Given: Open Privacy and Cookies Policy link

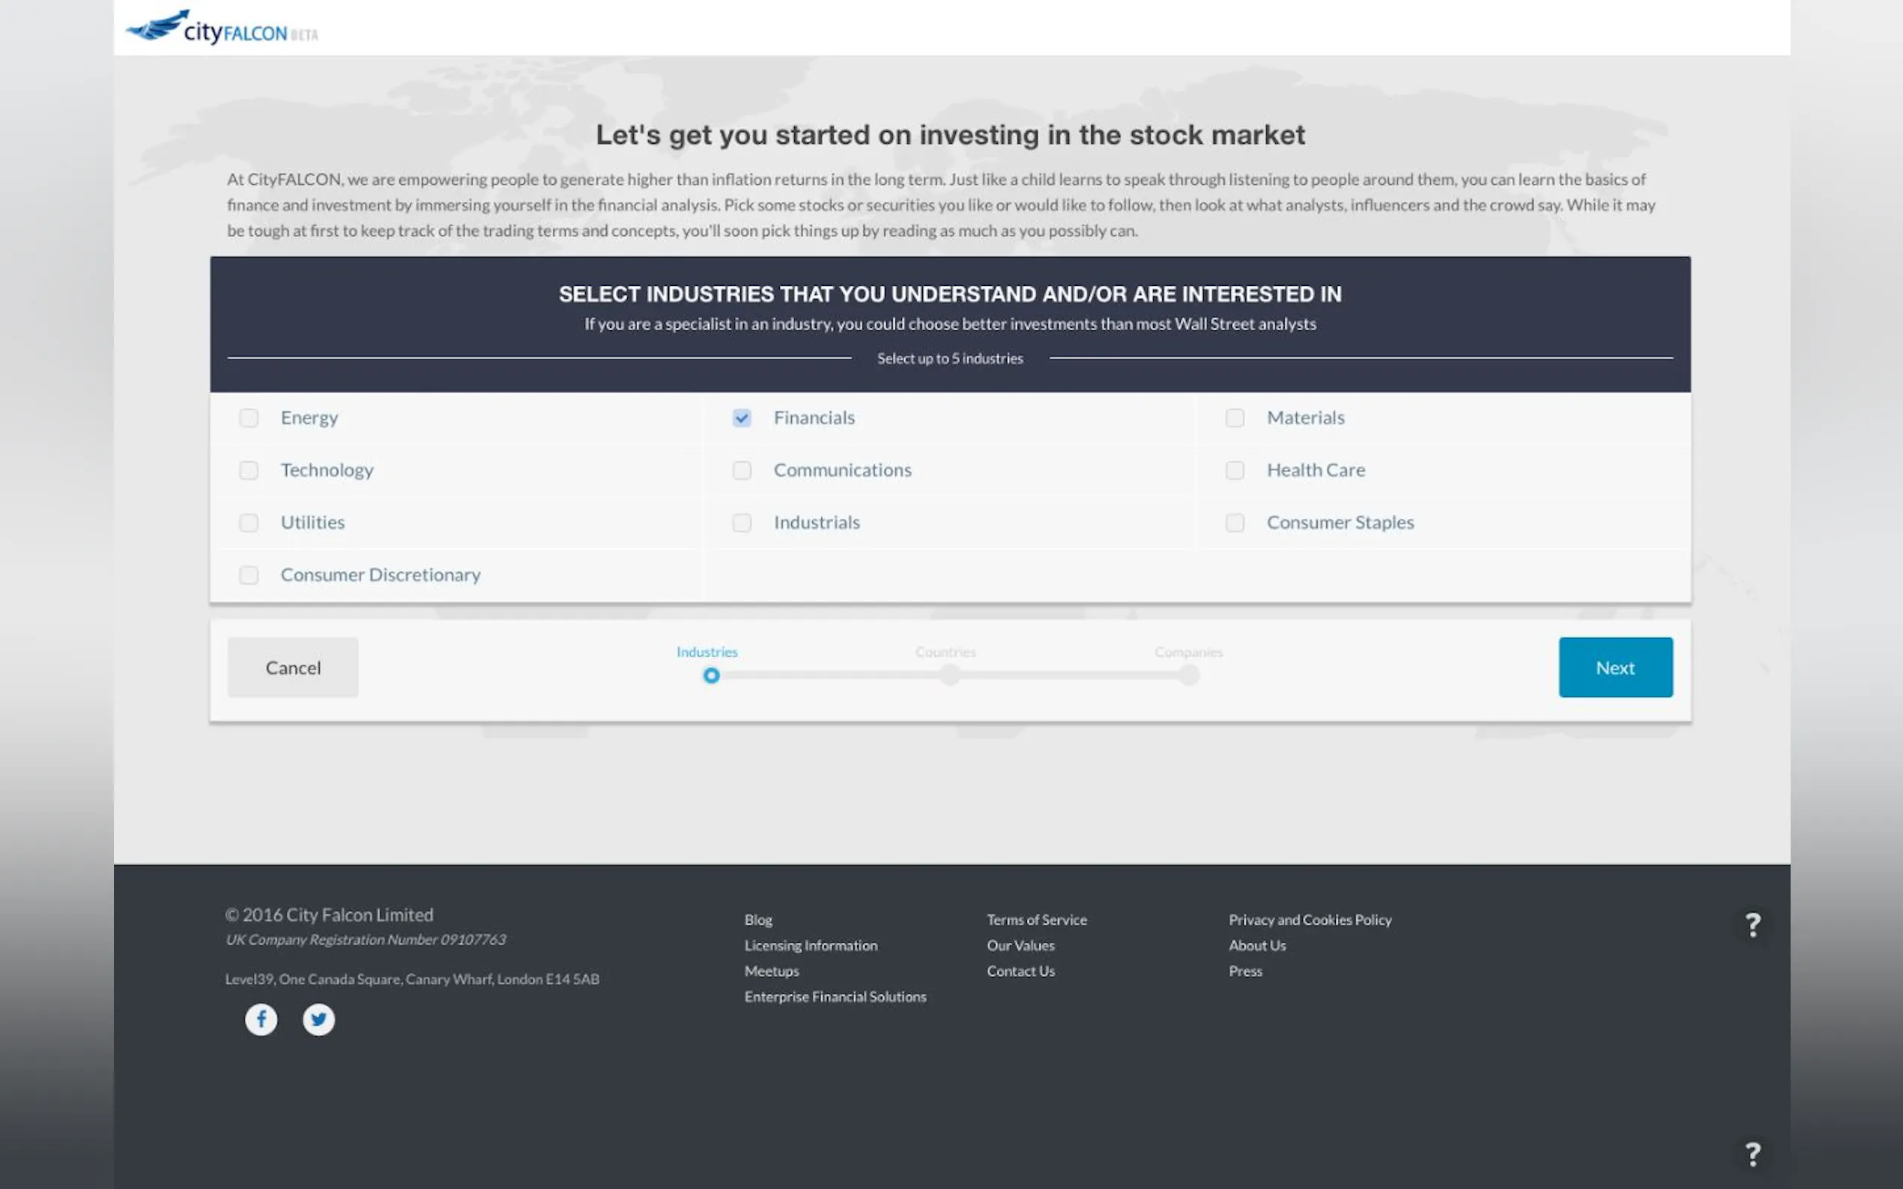Looking at the screenshot, I should coord(1309,919).
